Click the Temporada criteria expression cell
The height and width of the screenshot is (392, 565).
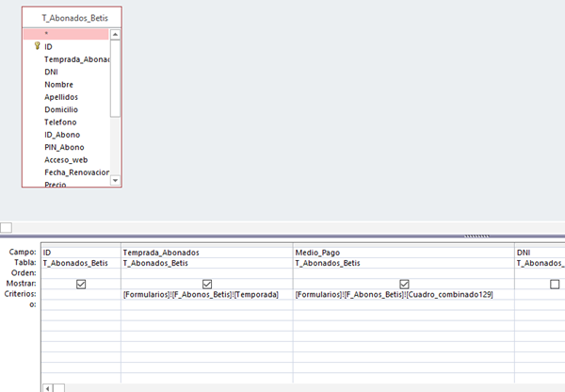click(207, 294)
